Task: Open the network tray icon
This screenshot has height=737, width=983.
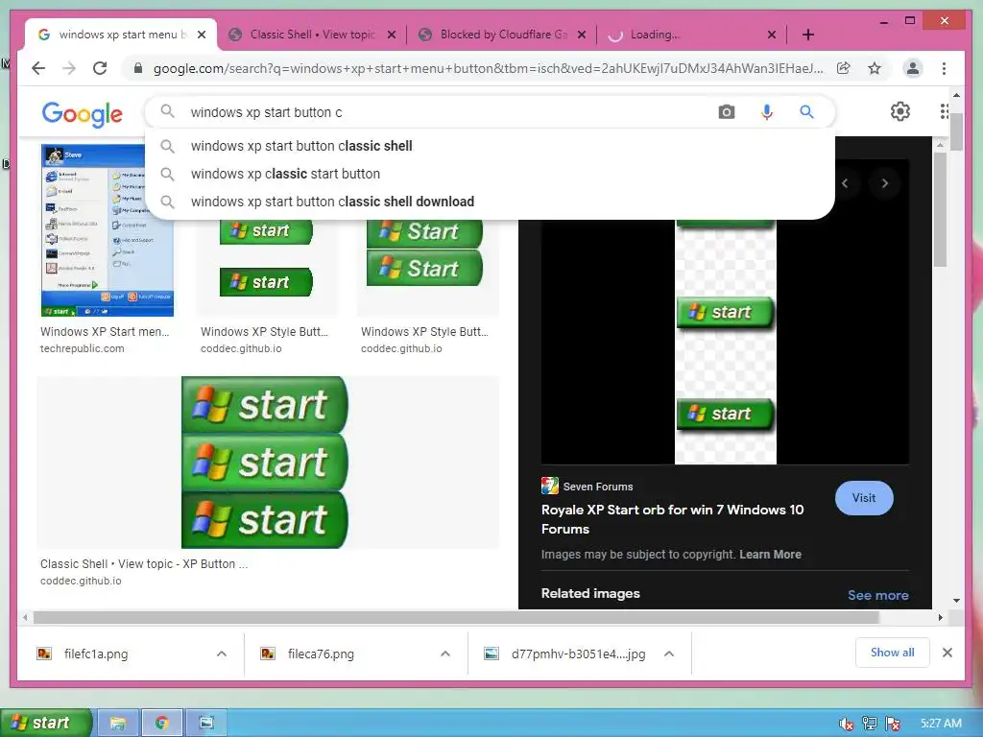Action: point(870,724)
